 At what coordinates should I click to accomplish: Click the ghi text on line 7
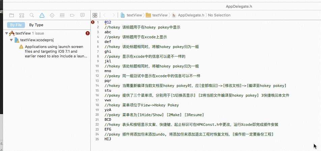[x=108, y=52]
